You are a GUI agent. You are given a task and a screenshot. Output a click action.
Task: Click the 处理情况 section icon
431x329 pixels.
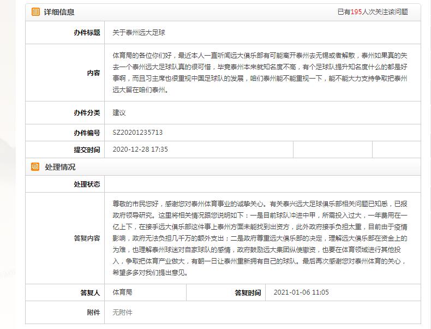coord(35,167)
